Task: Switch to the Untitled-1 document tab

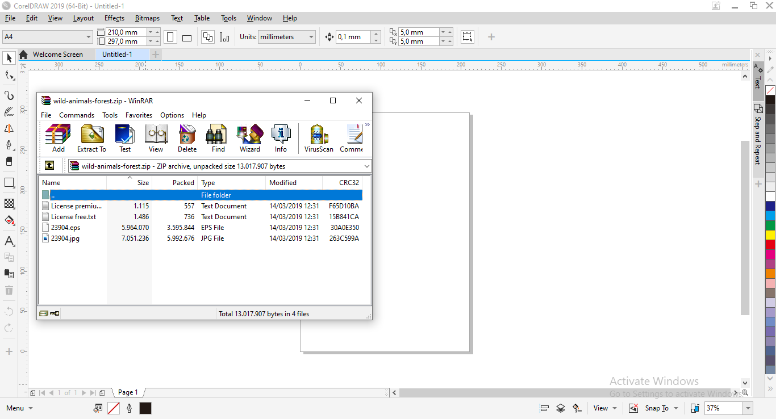Action: [x=117, y=55]
